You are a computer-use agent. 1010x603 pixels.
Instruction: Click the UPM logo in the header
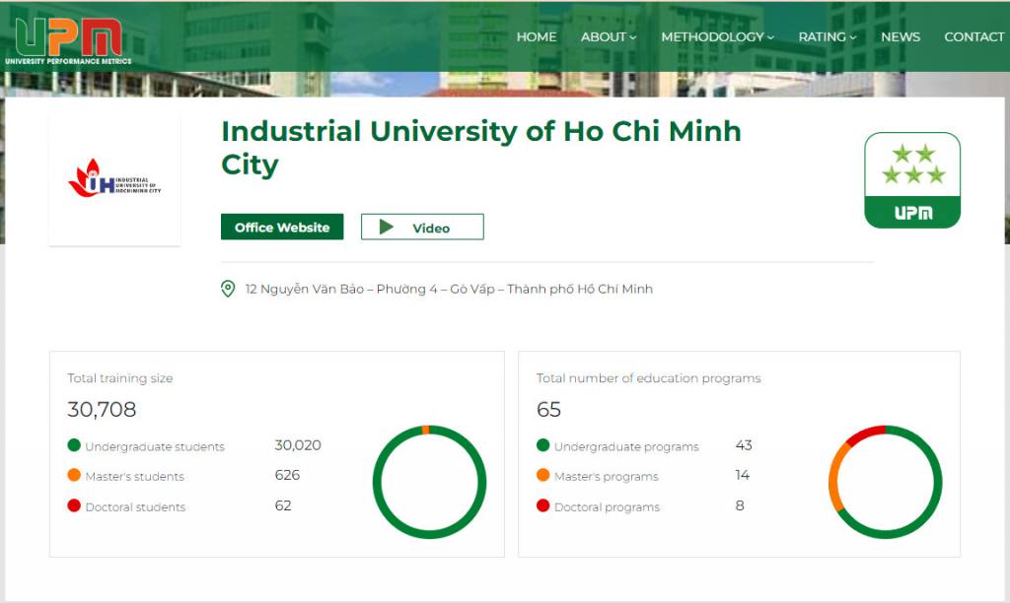click(x=68, y=41)
